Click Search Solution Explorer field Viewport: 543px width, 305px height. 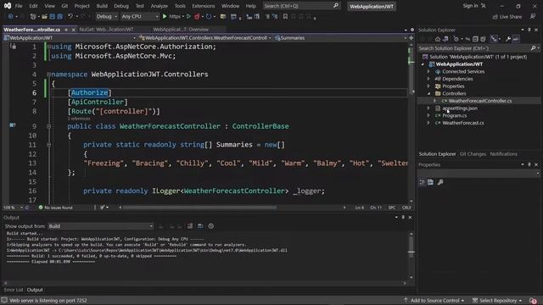pyautogui.click(x=479, y=48)
